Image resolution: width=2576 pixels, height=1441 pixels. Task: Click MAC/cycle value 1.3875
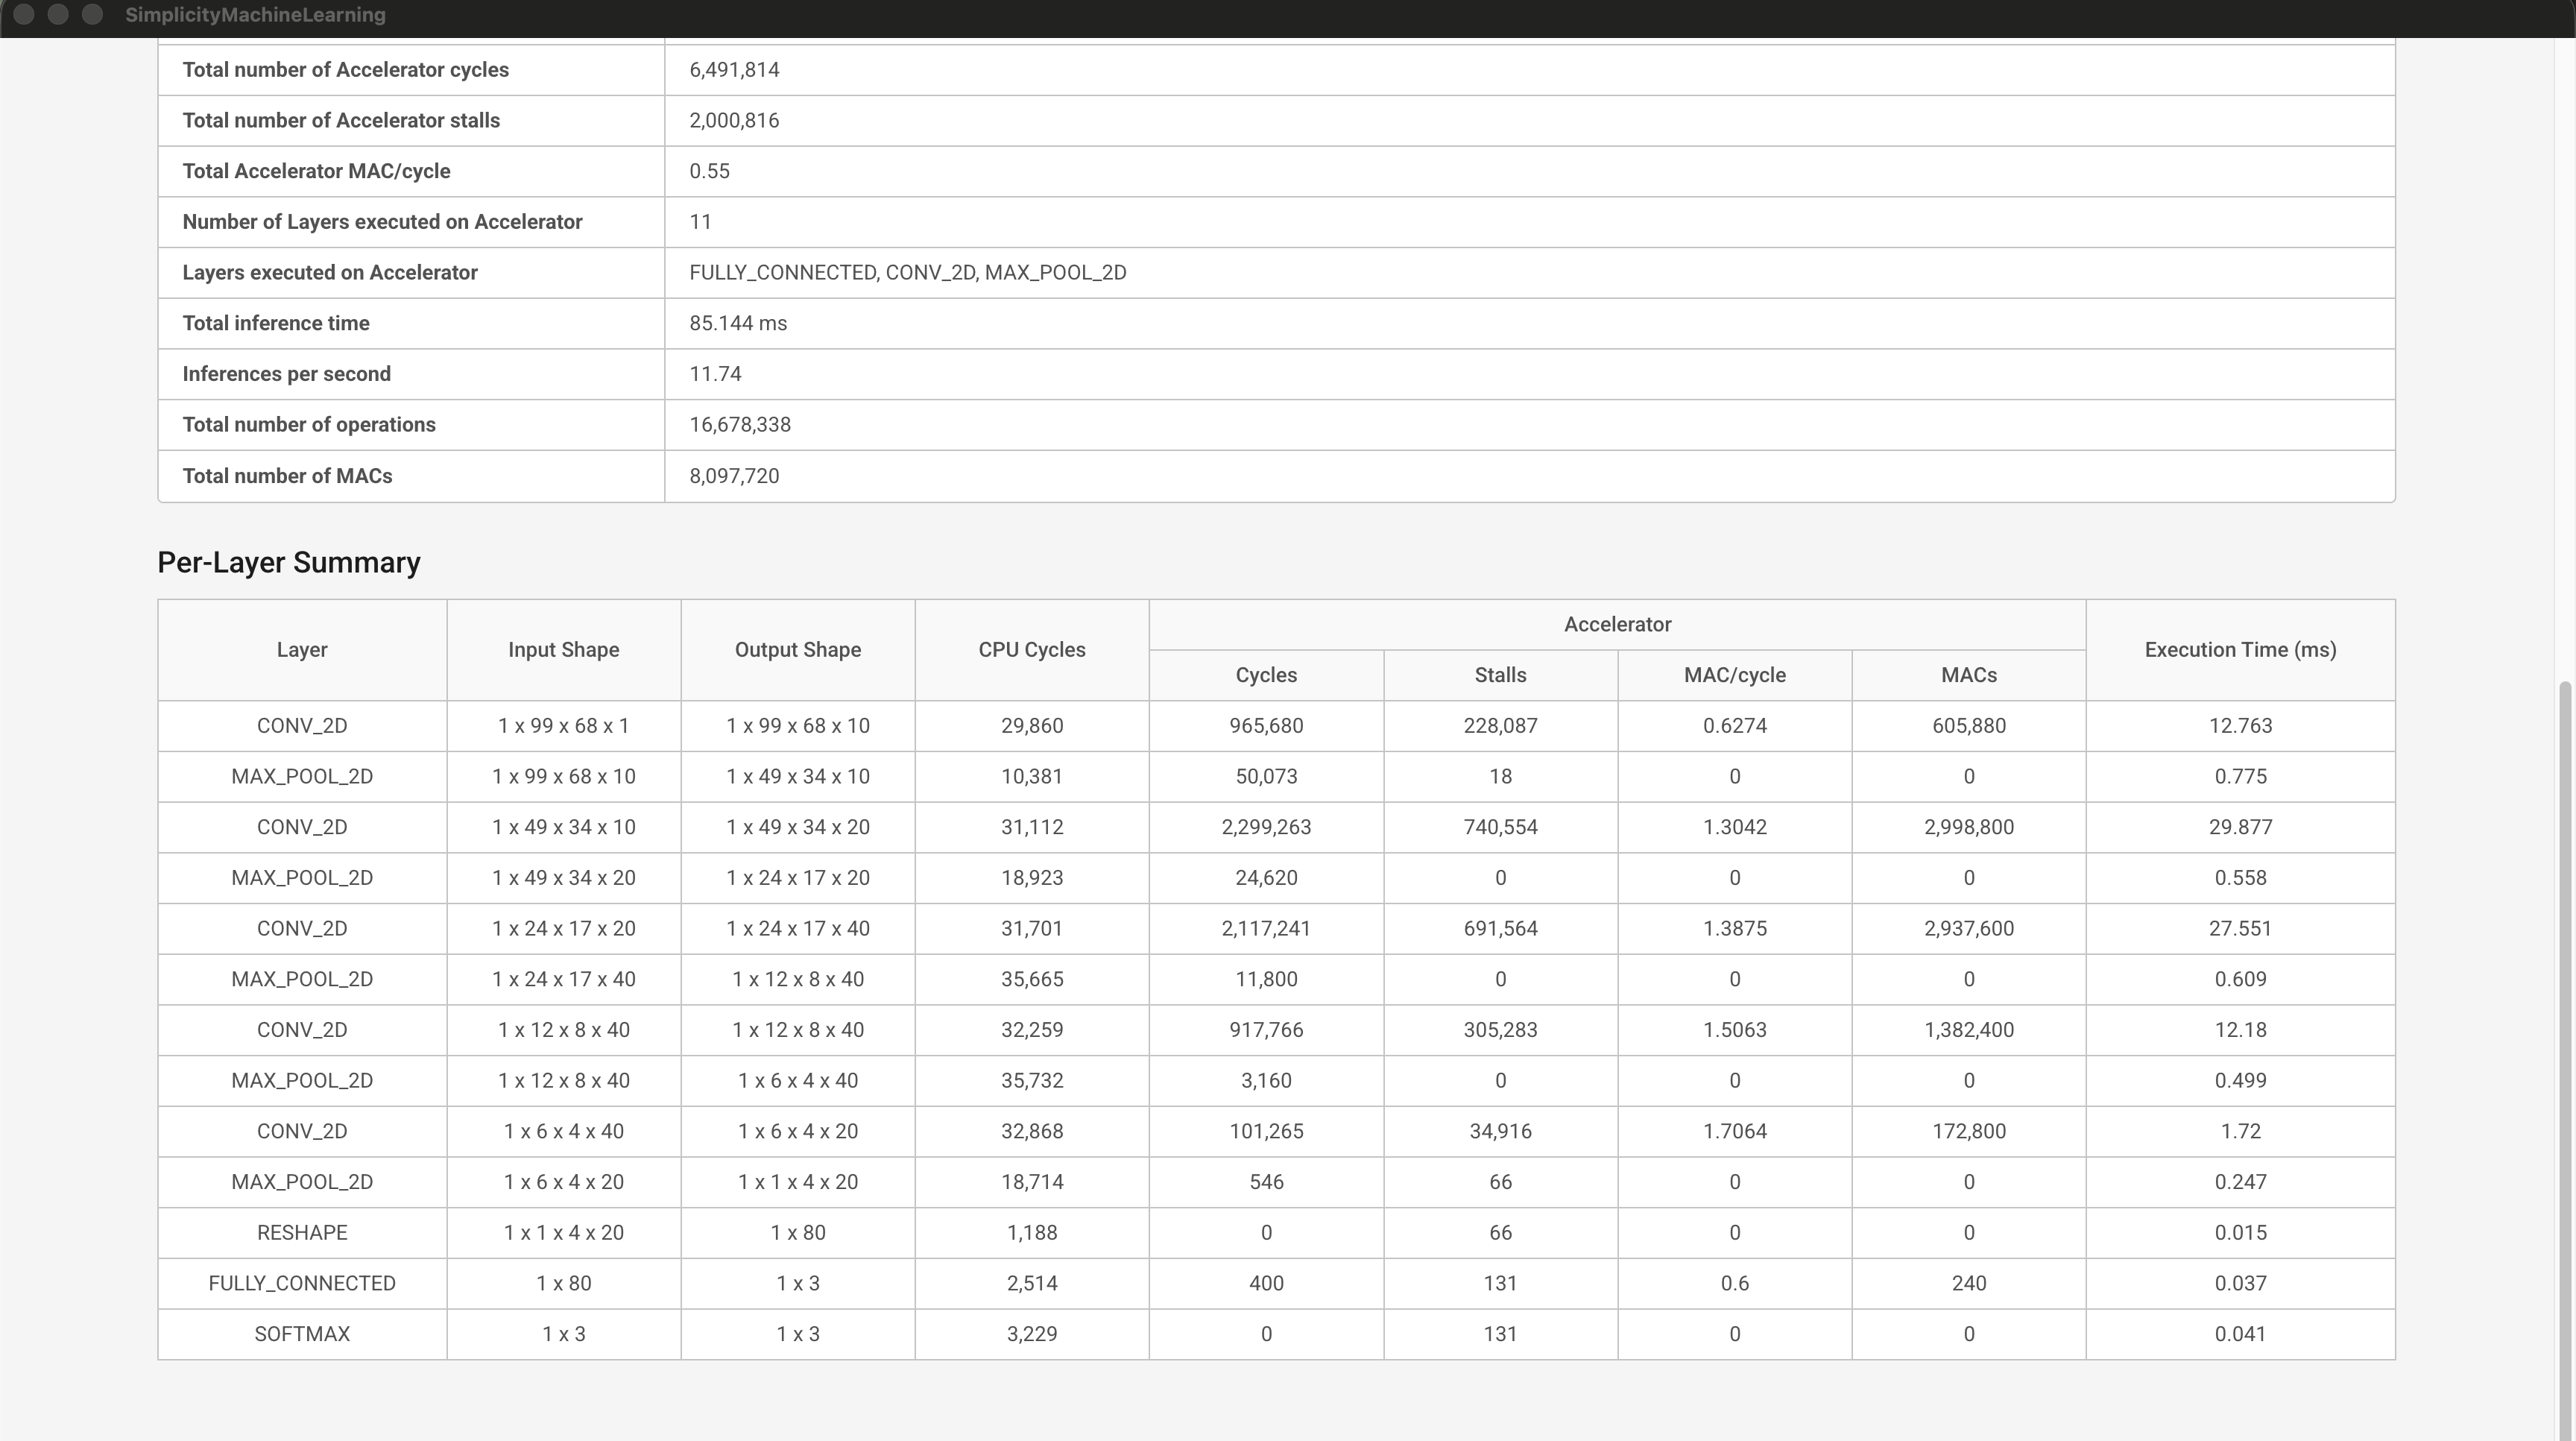pos(1734,929)
